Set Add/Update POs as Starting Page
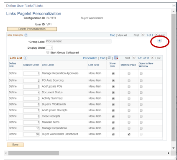Screen dimensions: 177x160 (x=129, y=87)
